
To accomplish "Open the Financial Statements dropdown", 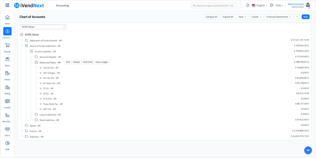I will click(279, 17).
